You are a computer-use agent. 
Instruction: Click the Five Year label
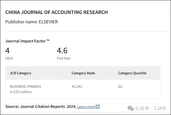(x=64, y=58)
